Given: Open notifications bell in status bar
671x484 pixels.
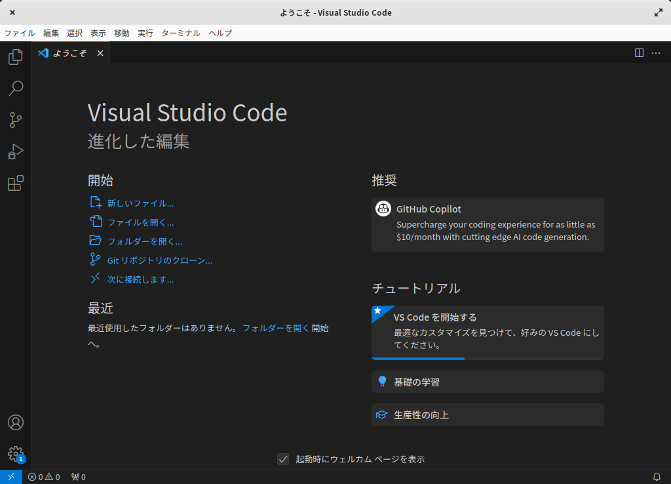Looking at the screenshot, I should (657, 477).
